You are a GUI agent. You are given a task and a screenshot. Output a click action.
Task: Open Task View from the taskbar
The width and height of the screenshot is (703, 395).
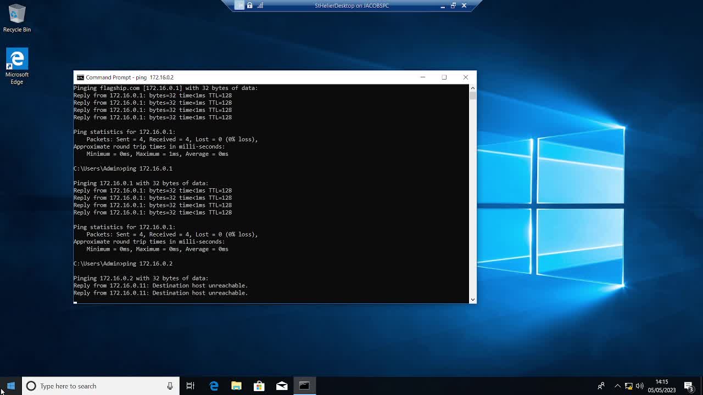tap(191, 386)
